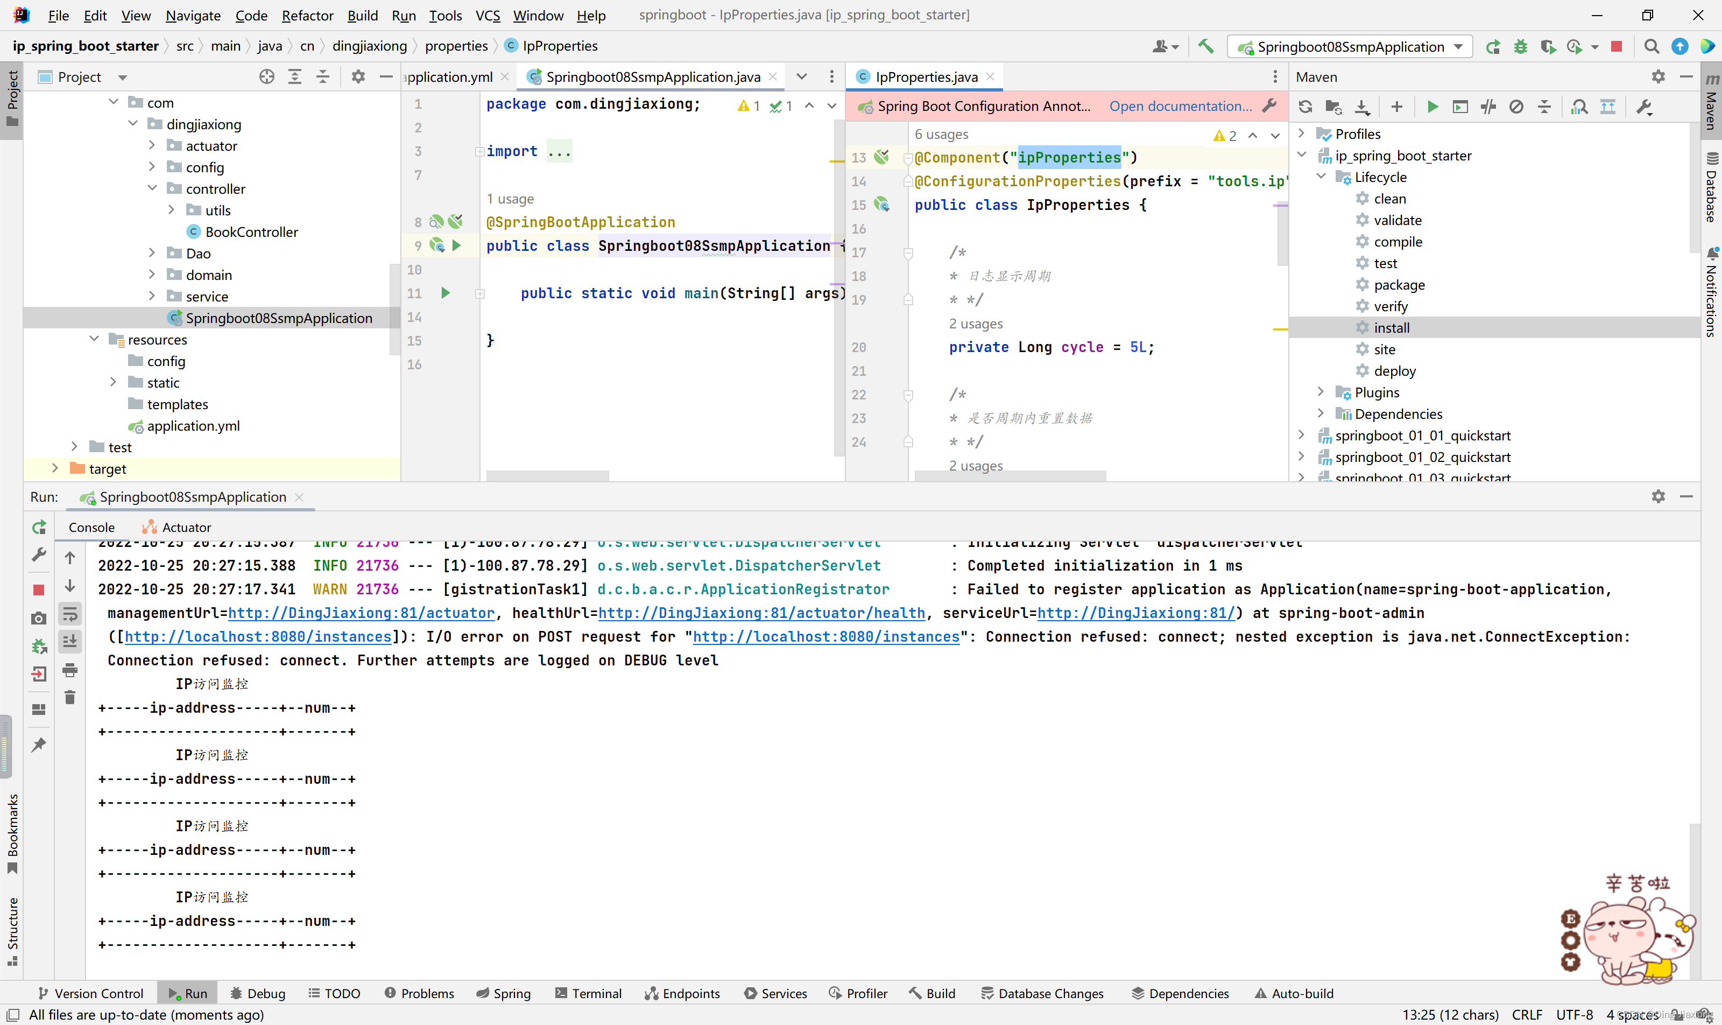Viewport: 1722px width, 1025px height.
Task: Toggle Maven skip tests mode
Action: coord(1516,107)
